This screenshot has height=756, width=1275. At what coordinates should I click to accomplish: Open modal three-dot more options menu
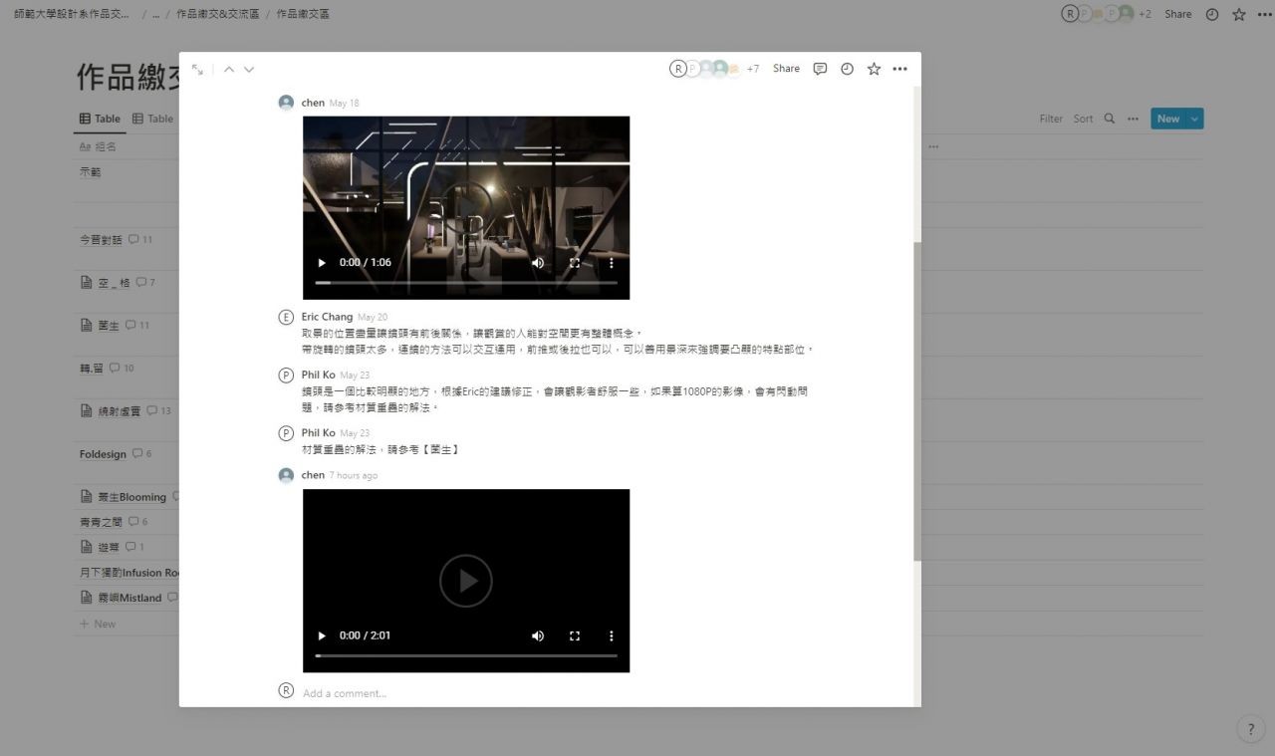[900, 69]
